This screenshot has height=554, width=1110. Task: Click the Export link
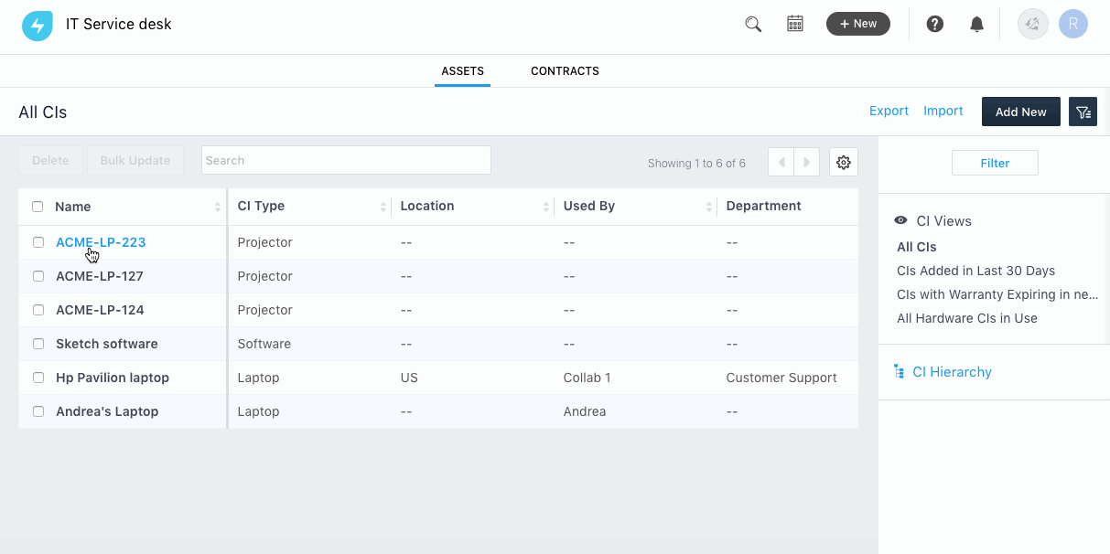889,111
